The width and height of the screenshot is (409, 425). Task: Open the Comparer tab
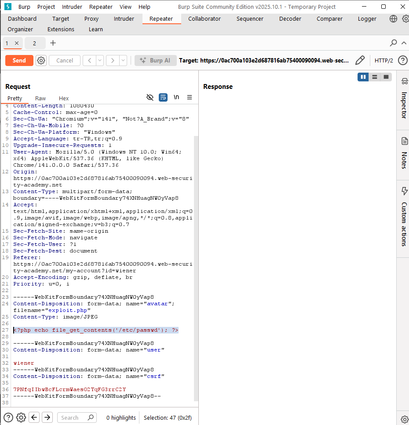click(330, 19)
